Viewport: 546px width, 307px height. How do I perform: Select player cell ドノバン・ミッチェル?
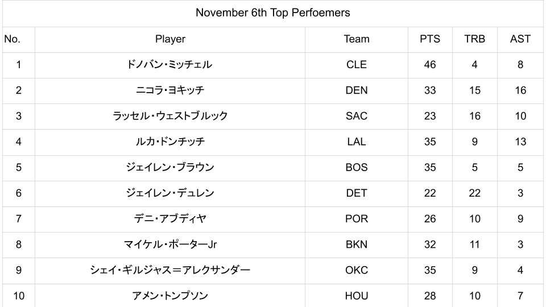coord(170,65)
